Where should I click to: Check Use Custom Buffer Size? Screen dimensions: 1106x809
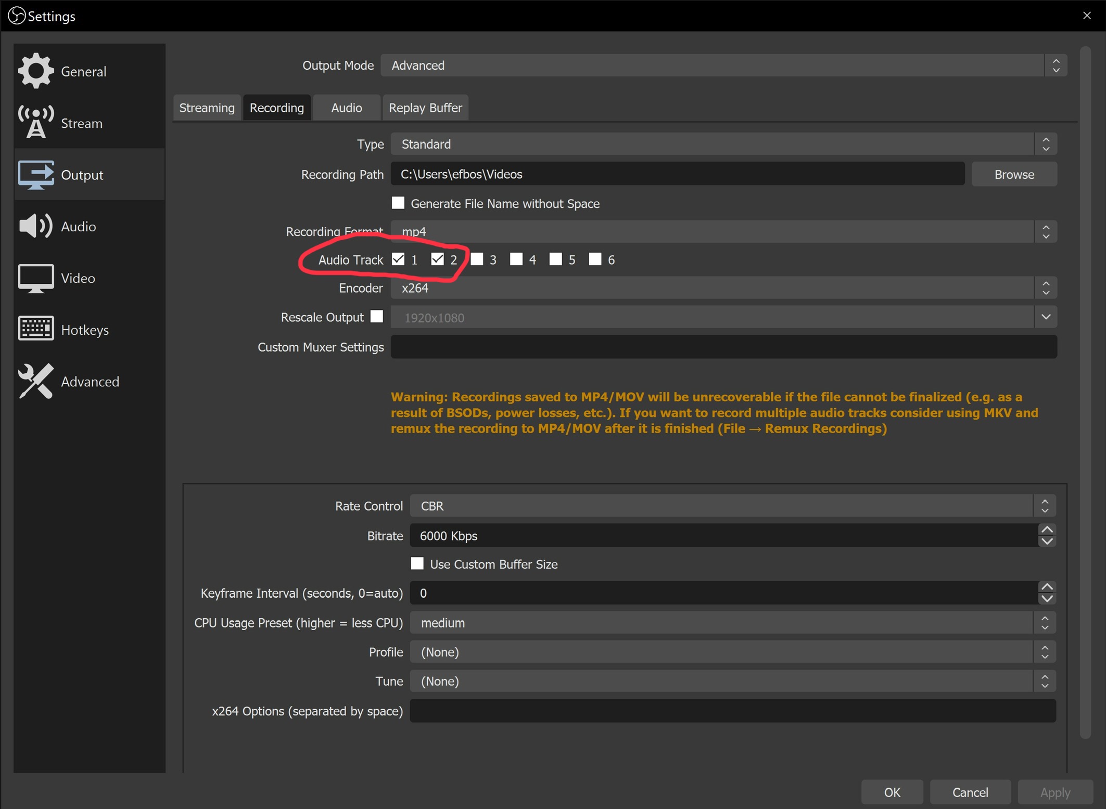point(417,564)
